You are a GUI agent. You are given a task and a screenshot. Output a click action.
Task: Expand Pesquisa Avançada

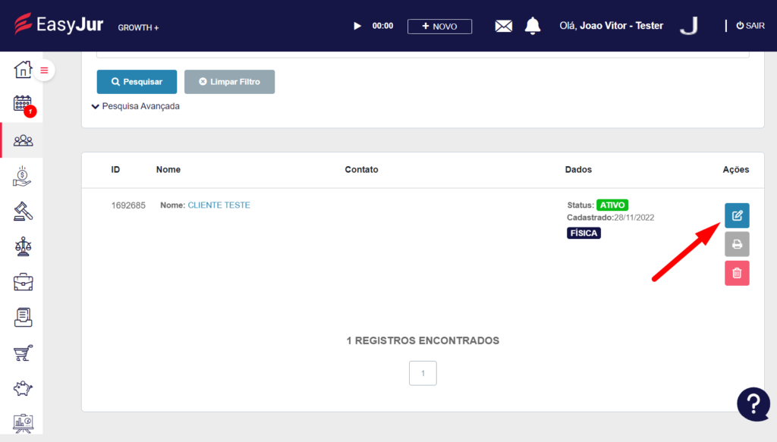click(x=136, y=106)
